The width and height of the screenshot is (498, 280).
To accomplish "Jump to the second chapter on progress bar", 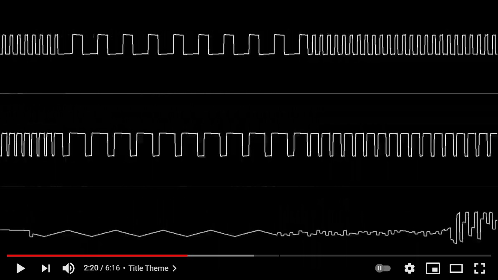I will 384,255.
